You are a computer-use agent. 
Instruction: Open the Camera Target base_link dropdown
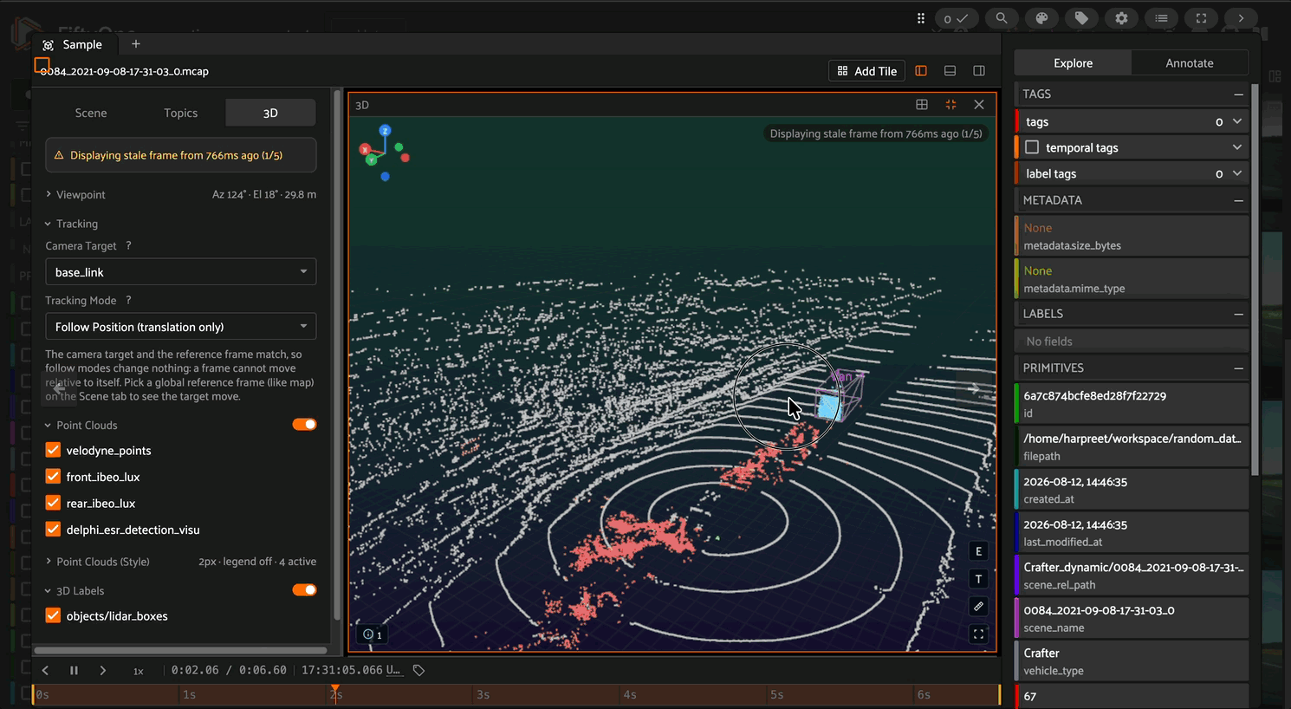click(180, 272)
